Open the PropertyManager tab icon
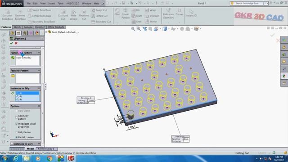The image size is (288, 162). point(18,33)
